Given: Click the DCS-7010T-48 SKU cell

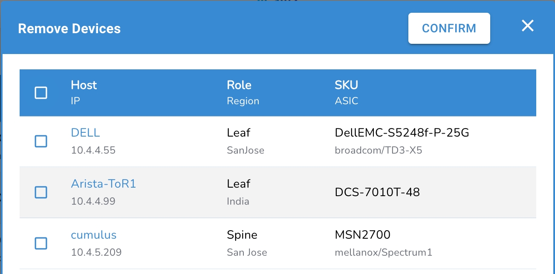Looking at the screenshot, I should coord(377,192).
